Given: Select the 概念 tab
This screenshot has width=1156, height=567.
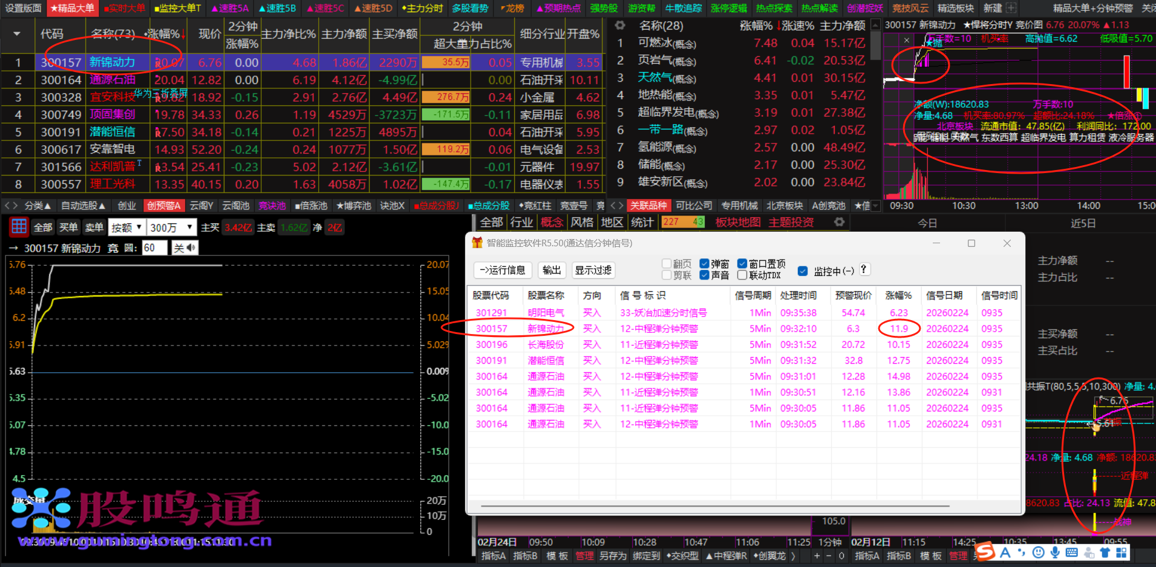Looking at the screenshot, I should tap(551, 222).
